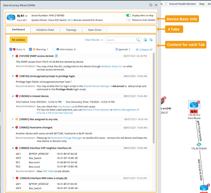Click the error icon for Interface CDP neighbor
This screenshot has height=193, width=211.
click(16, 148)
